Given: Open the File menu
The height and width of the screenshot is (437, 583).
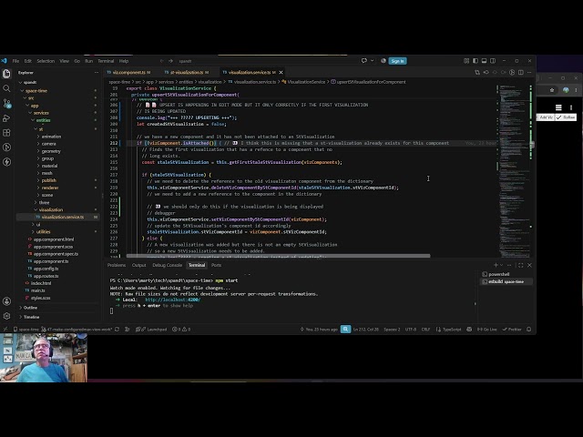Looking at the screenshot, I should click(x=15, y=61).
